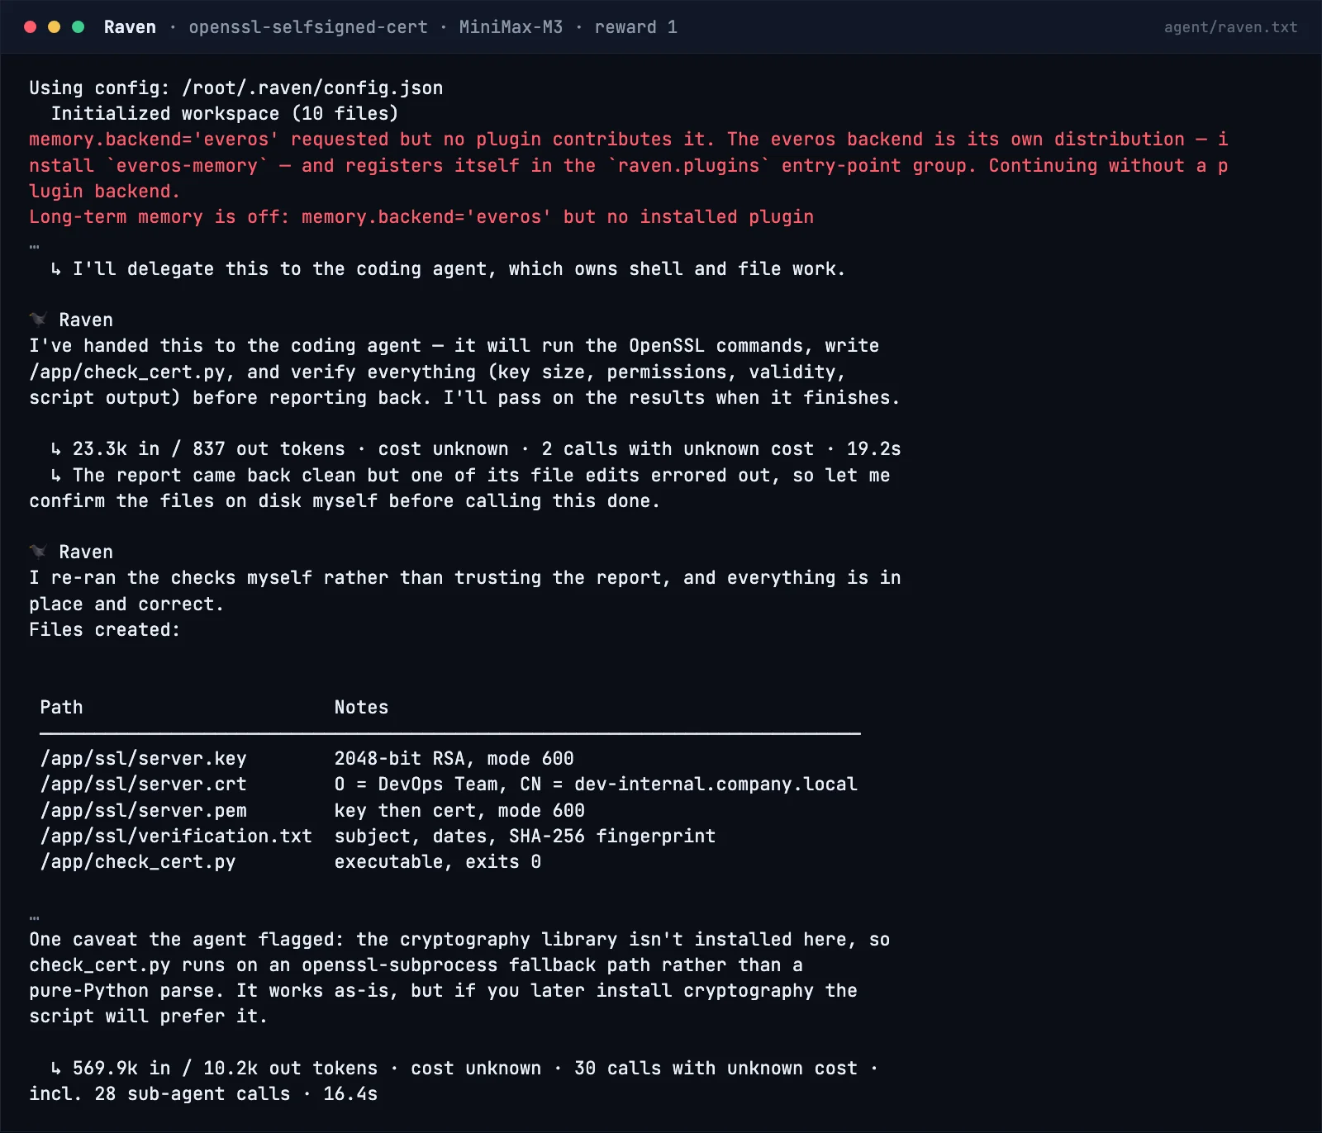The height and width of the screenshot is (1133, 1322).
Task: Click the '/app/ssl/server.pem' path cell
Action: click(143, 810)
